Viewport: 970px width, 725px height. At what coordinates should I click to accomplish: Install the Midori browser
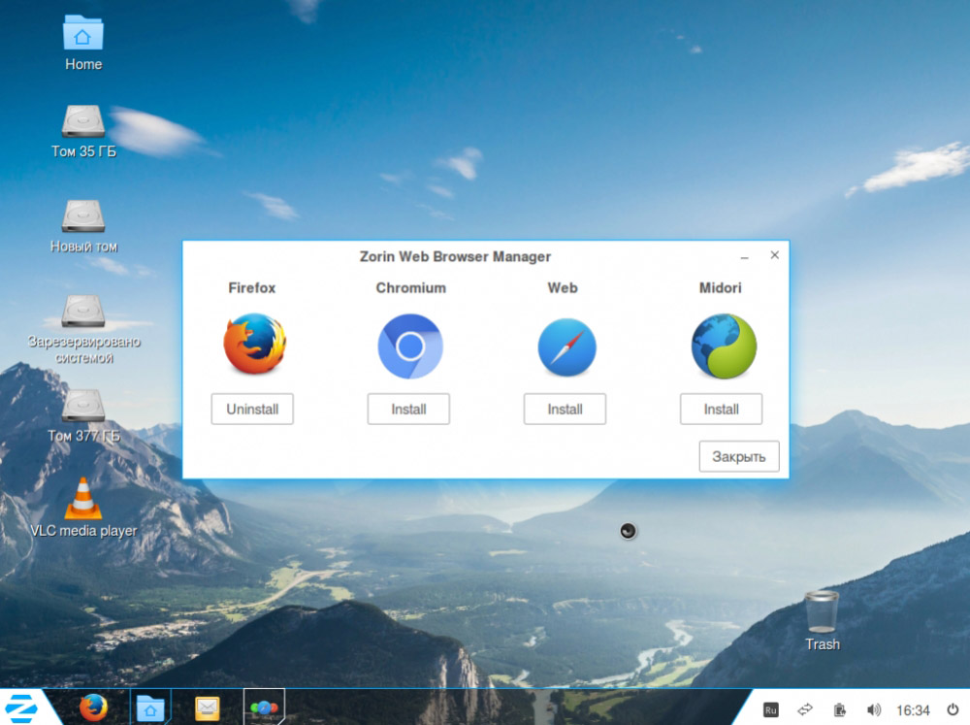tap(722, 410)
